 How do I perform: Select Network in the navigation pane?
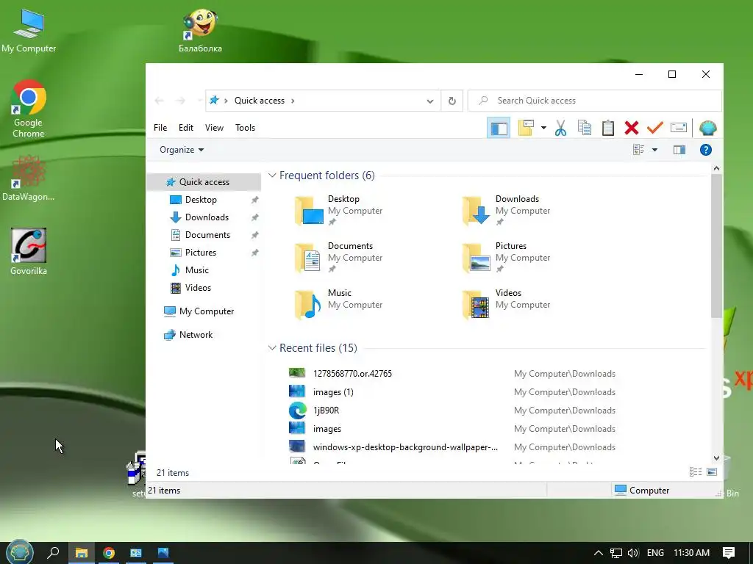(196, 335)
